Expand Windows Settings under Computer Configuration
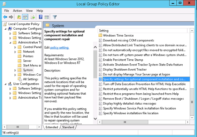The height and width of the screenshot is (137, 197). pos(10,38)
